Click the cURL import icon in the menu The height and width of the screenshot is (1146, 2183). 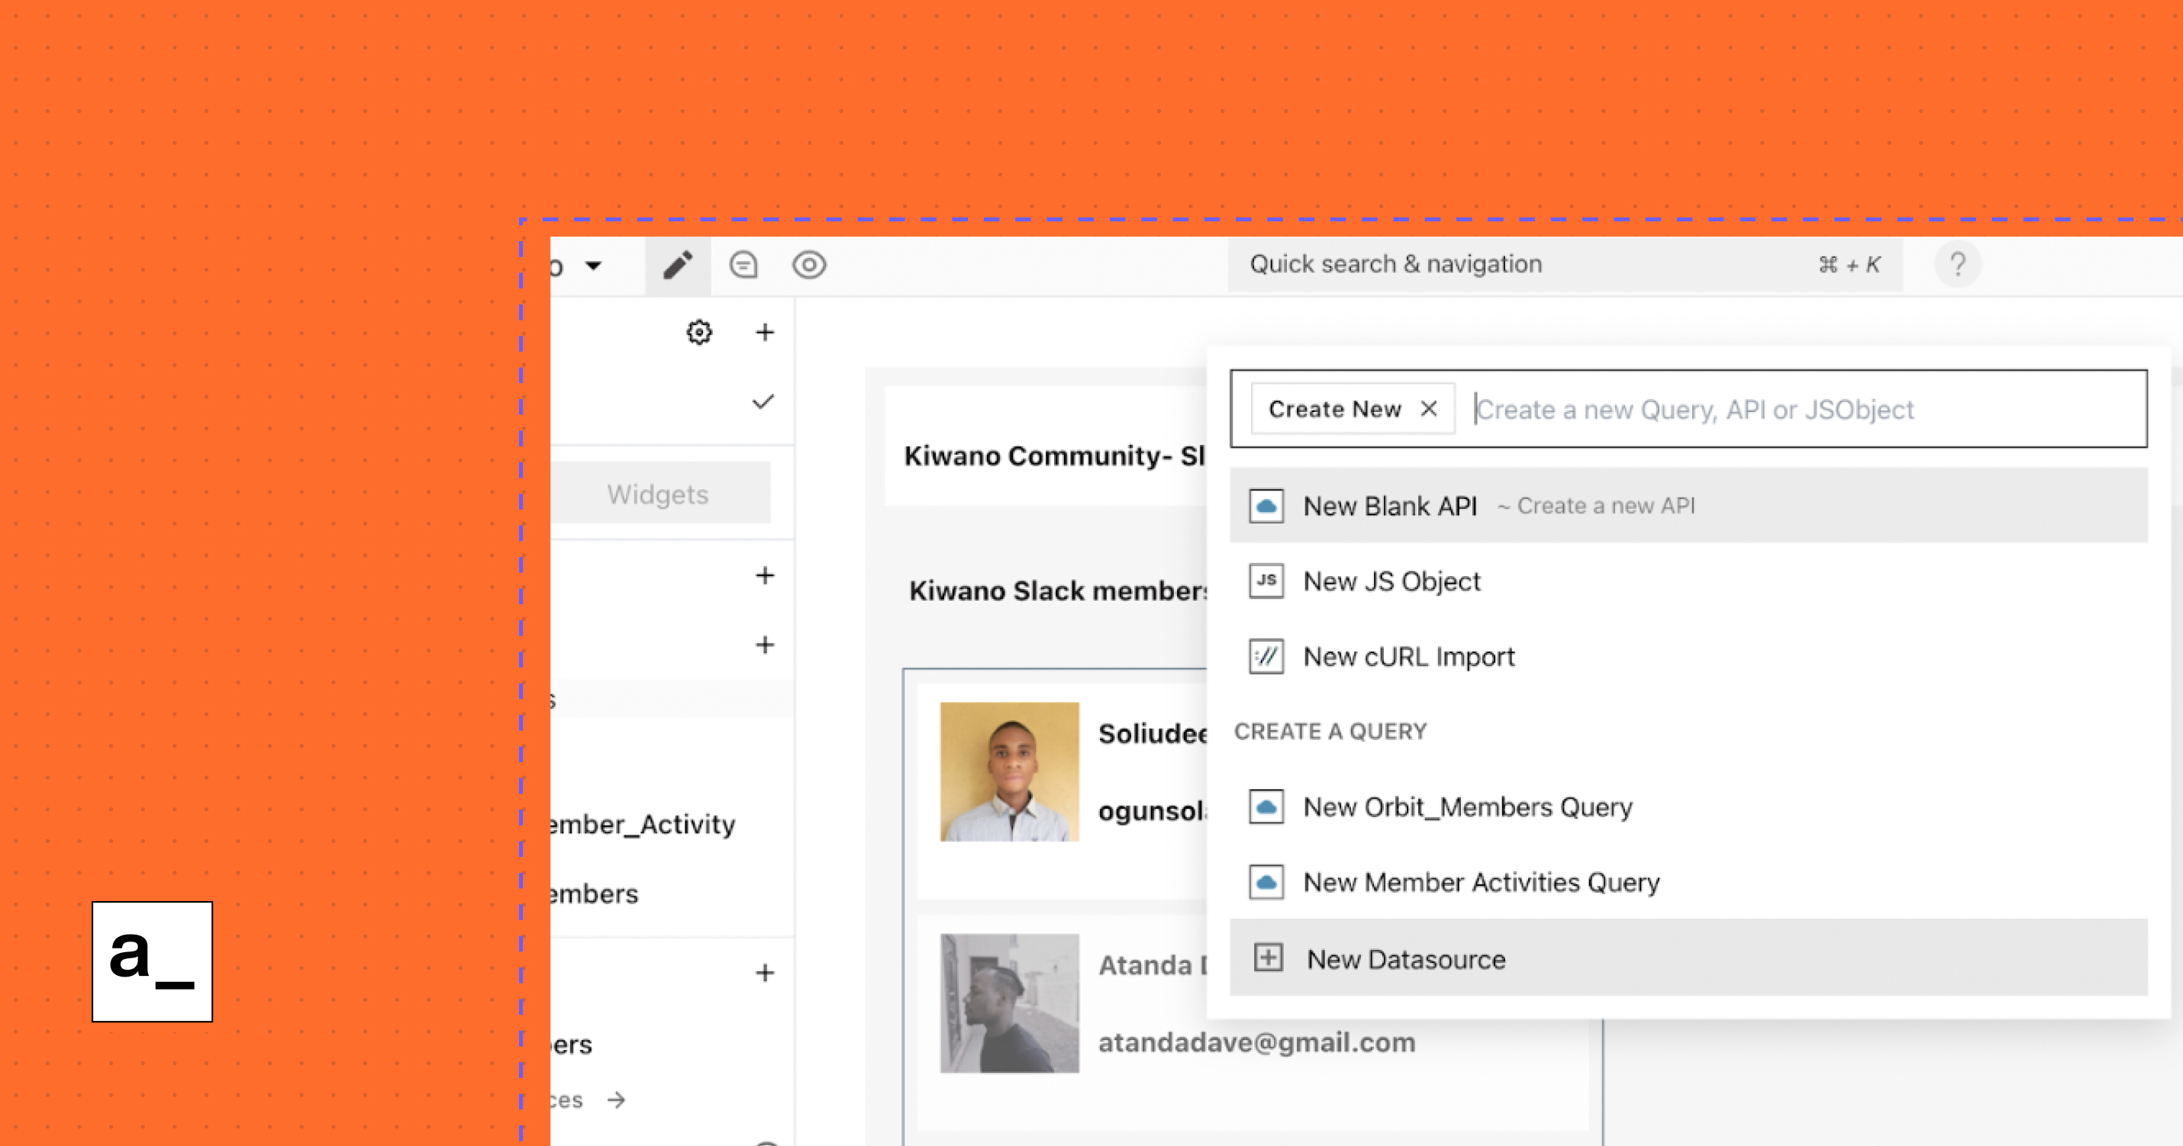(1266, 655)
